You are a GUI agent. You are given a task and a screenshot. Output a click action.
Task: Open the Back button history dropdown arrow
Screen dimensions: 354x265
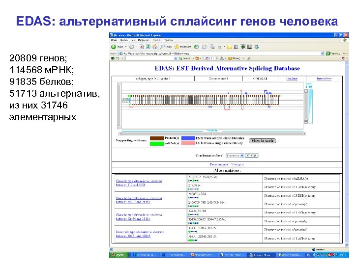coord(126,47)
